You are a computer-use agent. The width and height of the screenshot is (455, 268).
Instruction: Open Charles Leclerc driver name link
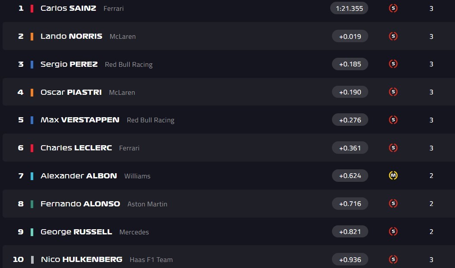coord(76,148)
